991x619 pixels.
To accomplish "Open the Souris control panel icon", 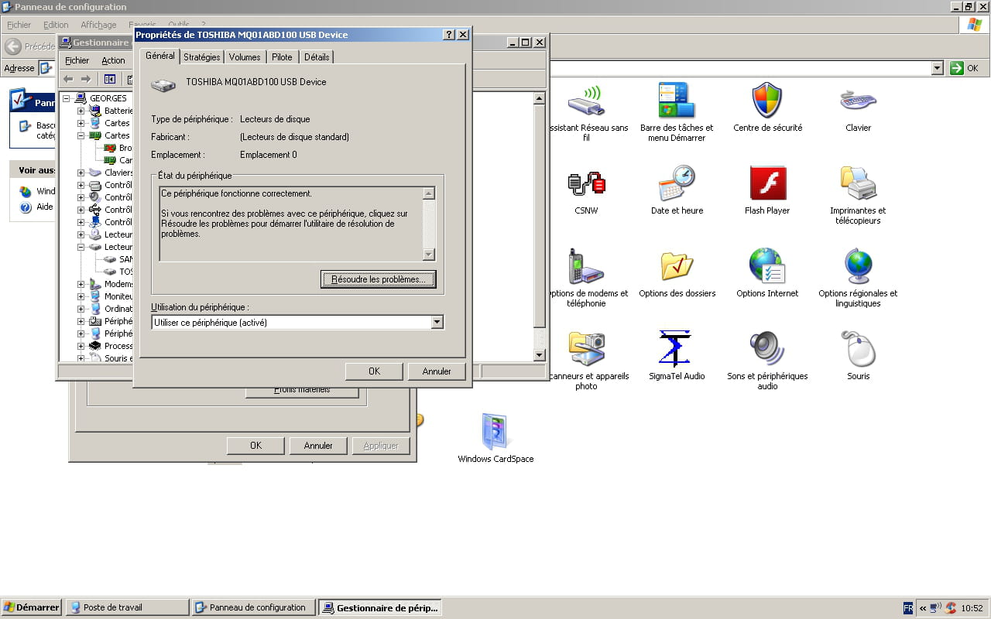I will pyautogui.click(x=858, y=349).
